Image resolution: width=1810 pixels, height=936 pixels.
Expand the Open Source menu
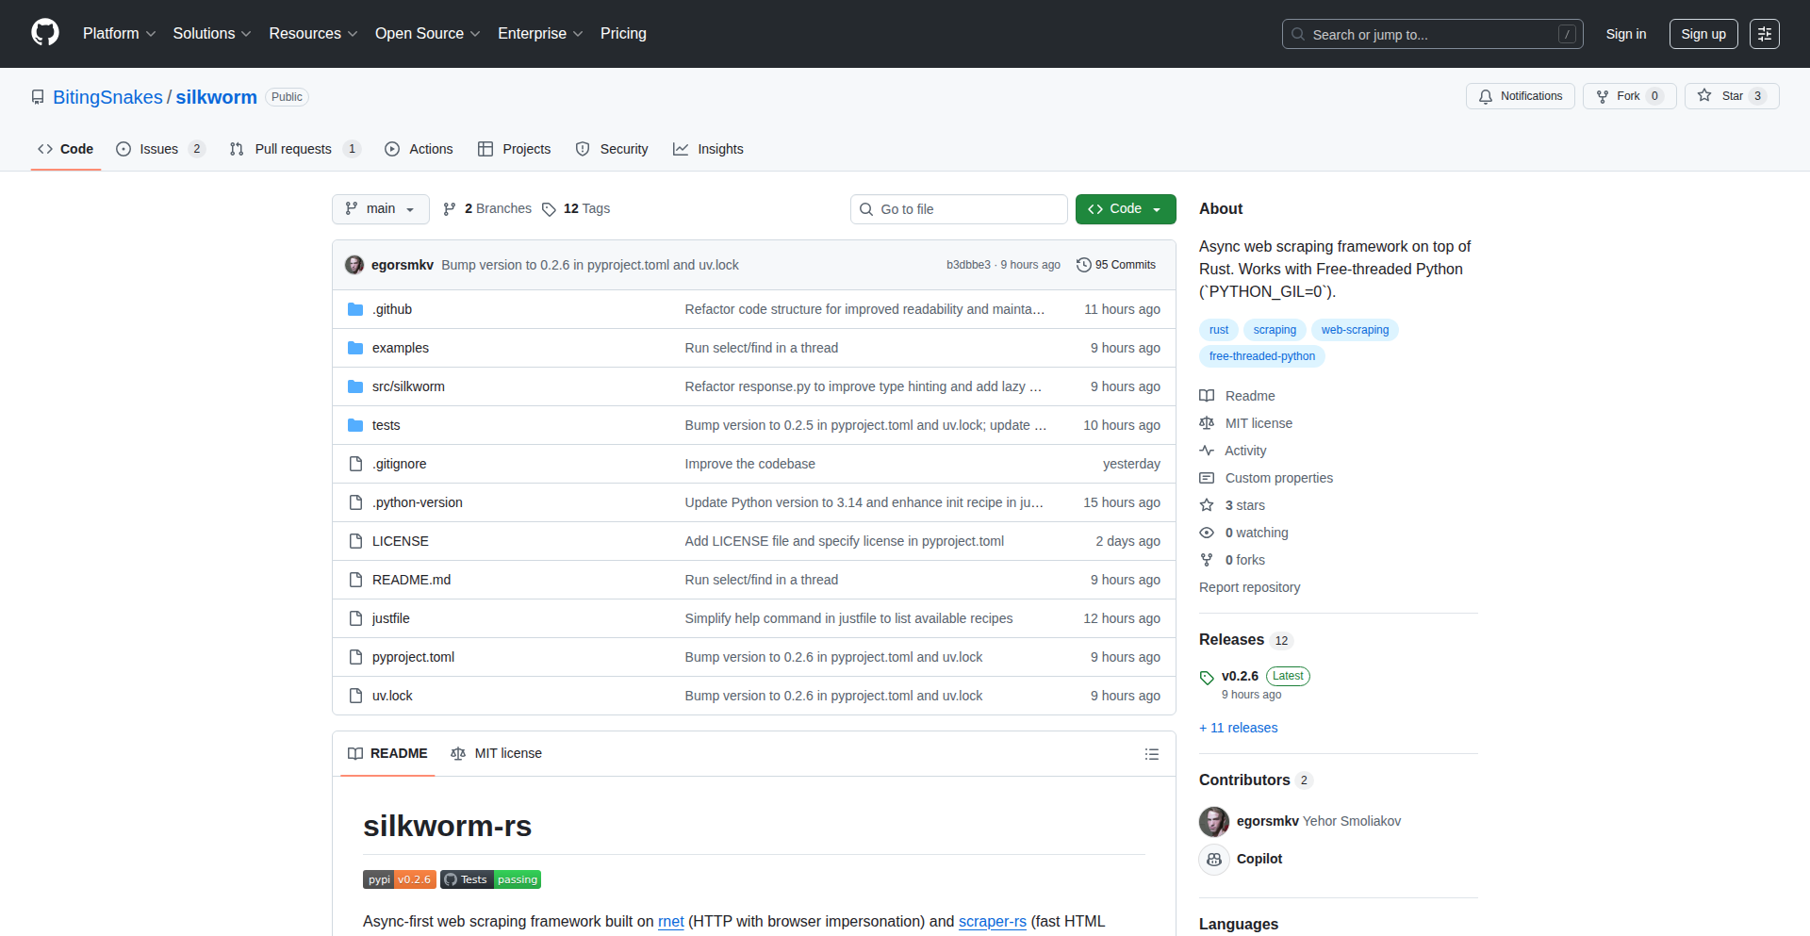point(428,34)
